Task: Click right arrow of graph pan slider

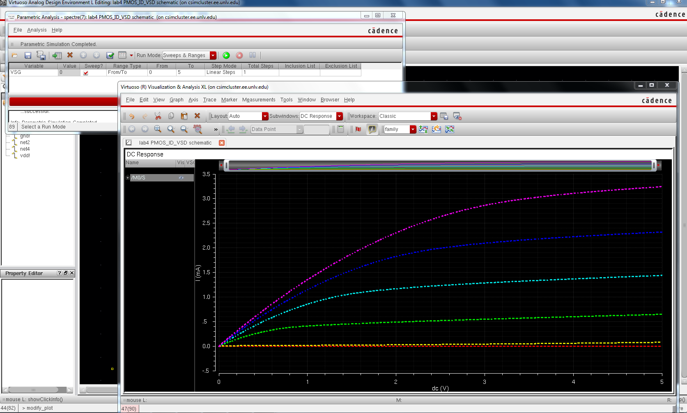Action: pyautogui.click(x=659, y=165)
